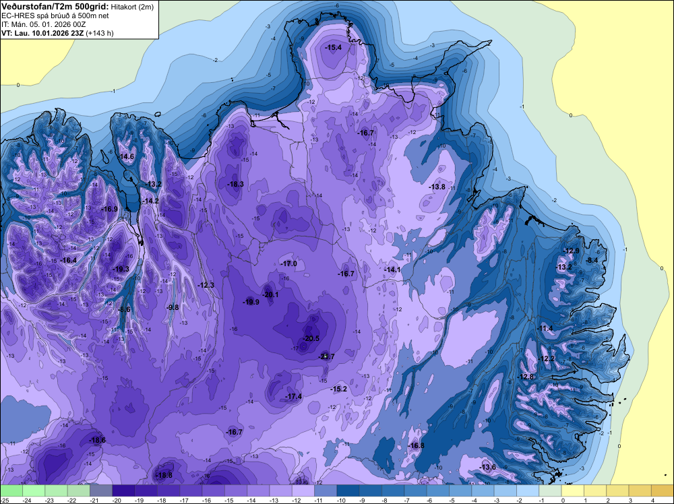Click the -14.6 temperature value
This screenshot has width=674, height=504.
[126, 156]
